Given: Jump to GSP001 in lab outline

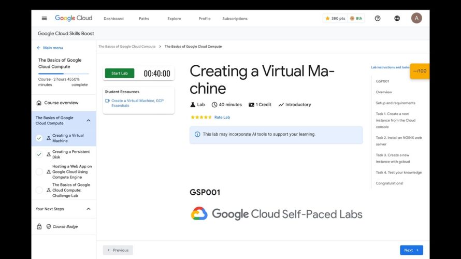Looking at the screenshot, I should (382, 81).
